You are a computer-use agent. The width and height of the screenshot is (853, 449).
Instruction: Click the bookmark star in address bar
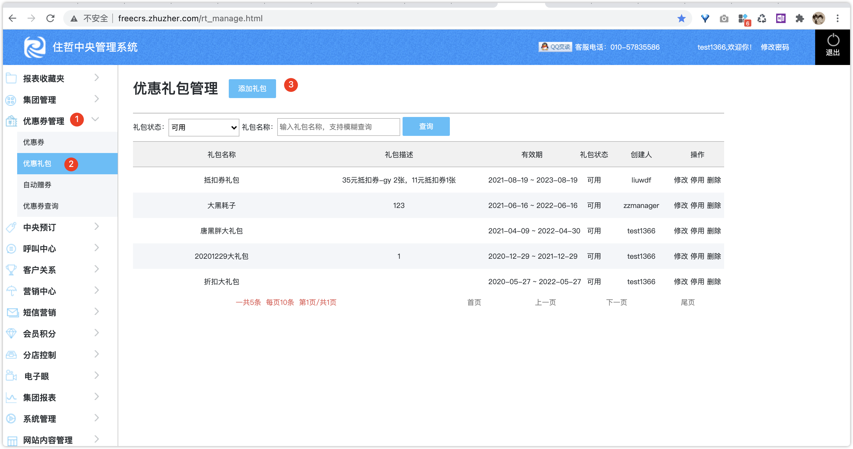pos(681,19)
